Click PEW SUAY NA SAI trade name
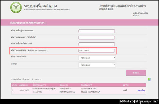This screenshot has width=159, height=104. 68,92
